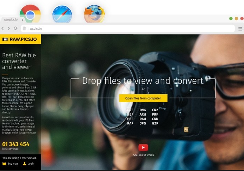Click the raw.pics.io address bar
The image size is (244, 171).
point(128,29)
